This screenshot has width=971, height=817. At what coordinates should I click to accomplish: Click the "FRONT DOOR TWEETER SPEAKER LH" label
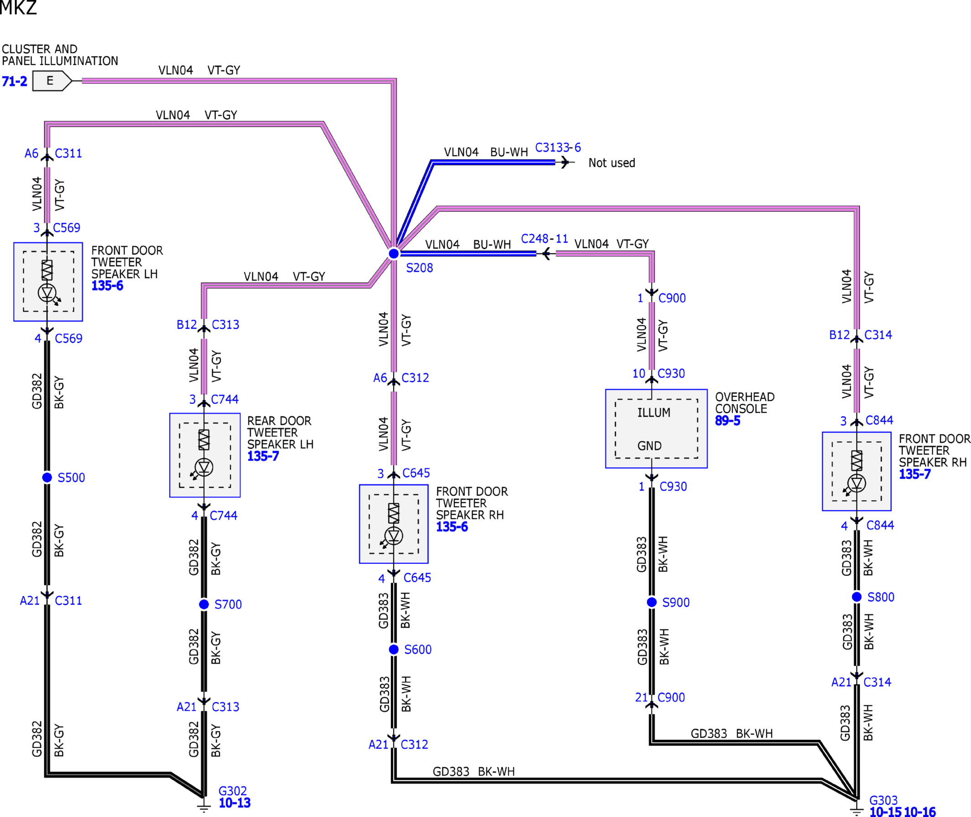point(127,262)
